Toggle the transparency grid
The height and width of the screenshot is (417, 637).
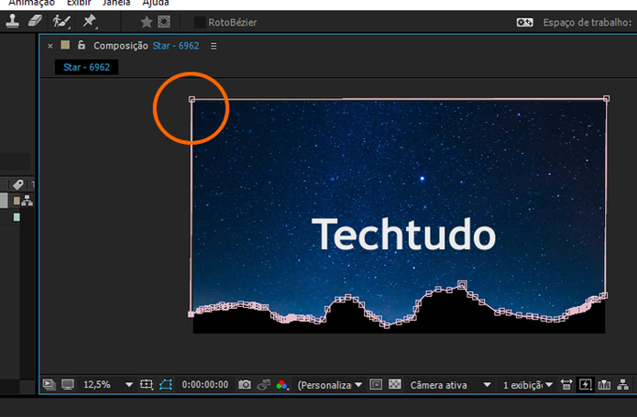pos(395,384)
